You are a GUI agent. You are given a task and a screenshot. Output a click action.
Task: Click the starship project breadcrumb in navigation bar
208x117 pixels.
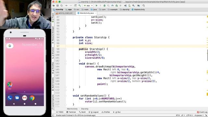pos(58,9)
